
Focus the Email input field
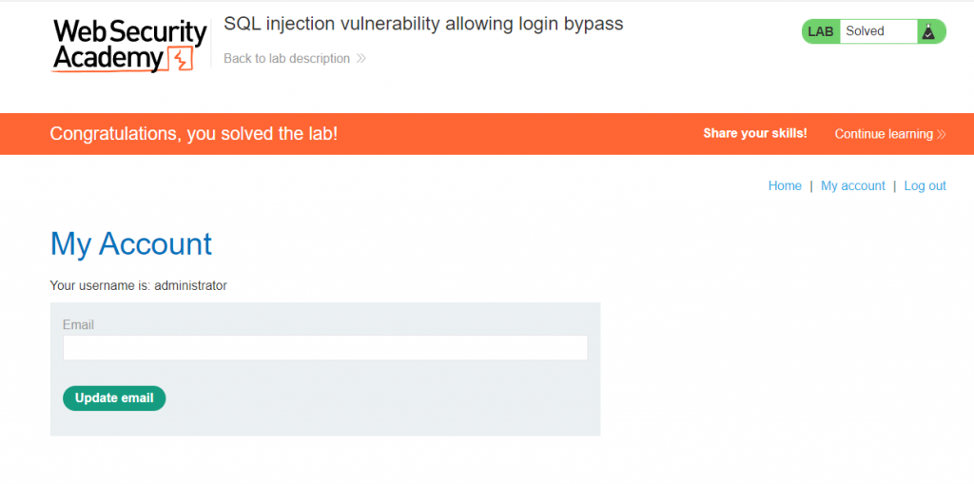(324, 348)
